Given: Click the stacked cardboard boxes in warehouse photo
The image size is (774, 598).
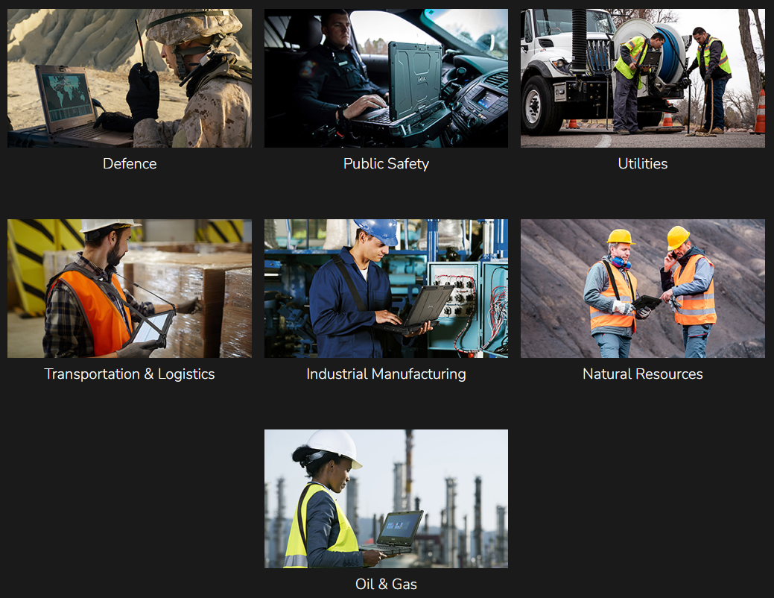Looking at the screenshot, I should 216,298.
